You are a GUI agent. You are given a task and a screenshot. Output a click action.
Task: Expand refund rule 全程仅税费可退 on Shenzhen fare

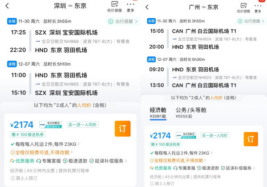click(41, 152)
